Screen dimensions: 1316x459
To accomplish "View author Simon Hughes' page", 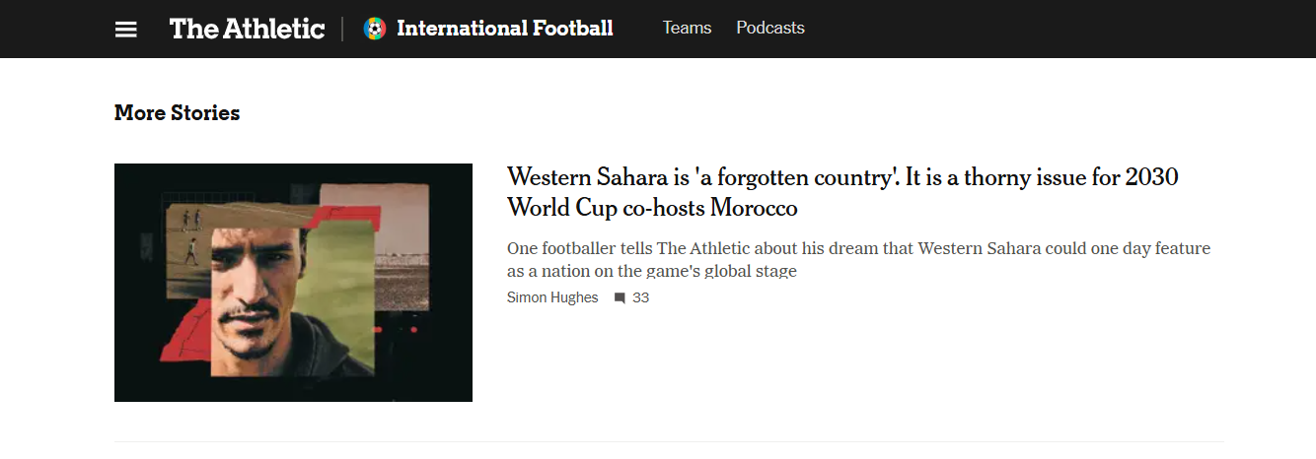I will click(x=551, y=297).
